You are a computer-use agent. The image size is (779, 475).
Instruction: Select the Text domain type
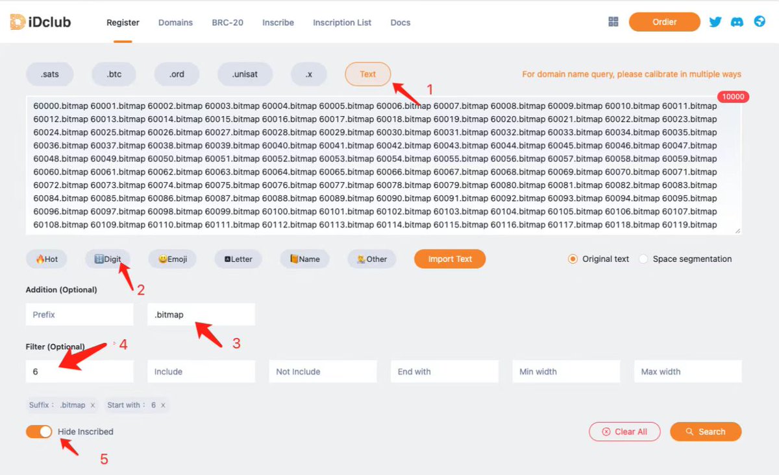(368, 74)
